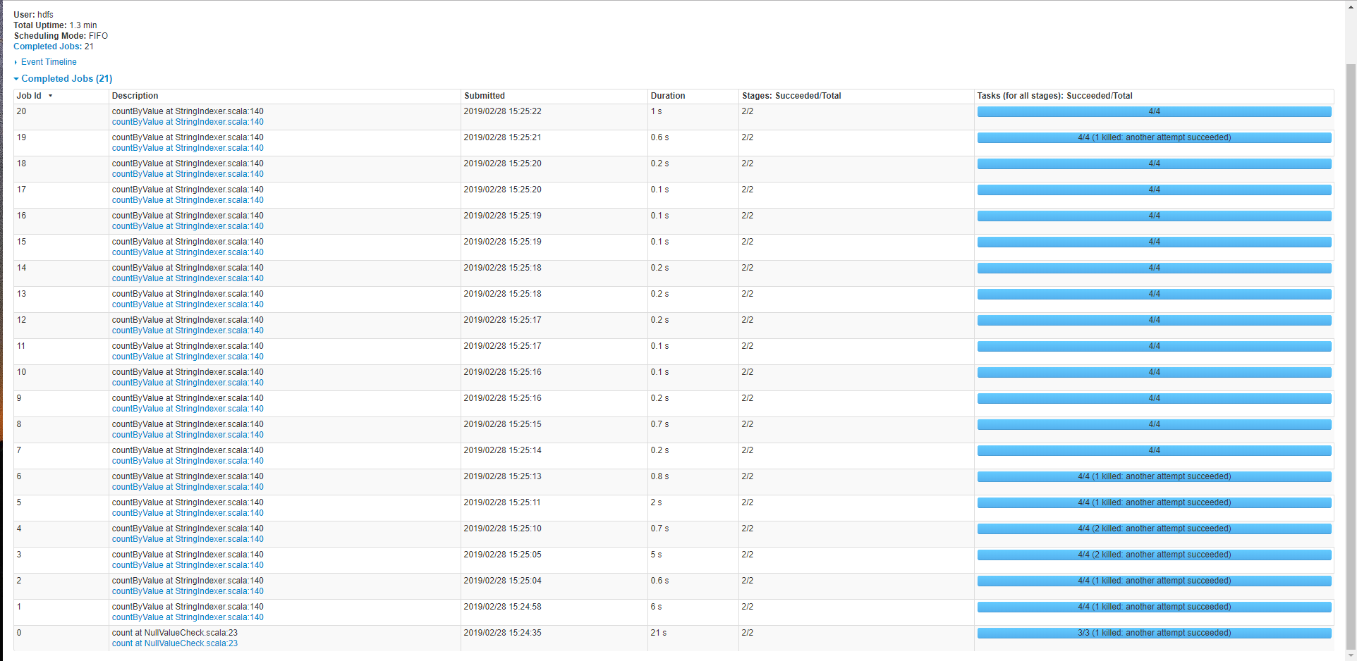Select the 21 s duration of job 0

coord(658,633)
